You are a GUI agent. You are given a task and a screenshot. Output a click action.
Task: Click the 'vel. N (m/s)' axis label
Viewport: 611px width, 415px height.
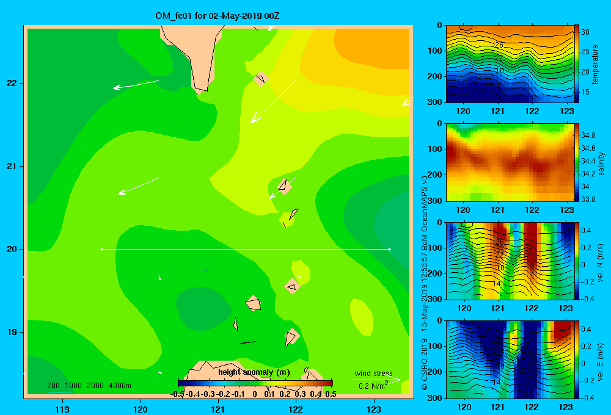click(601, 263)
